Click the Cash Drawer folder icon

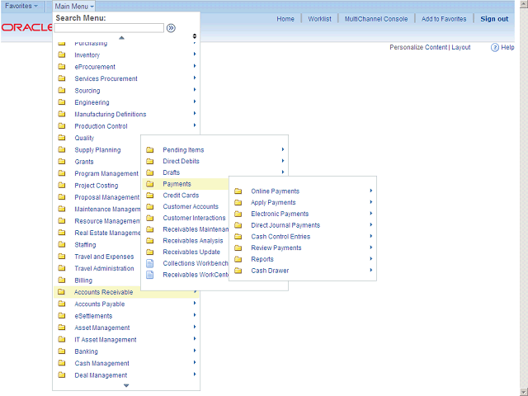(238, 271)
